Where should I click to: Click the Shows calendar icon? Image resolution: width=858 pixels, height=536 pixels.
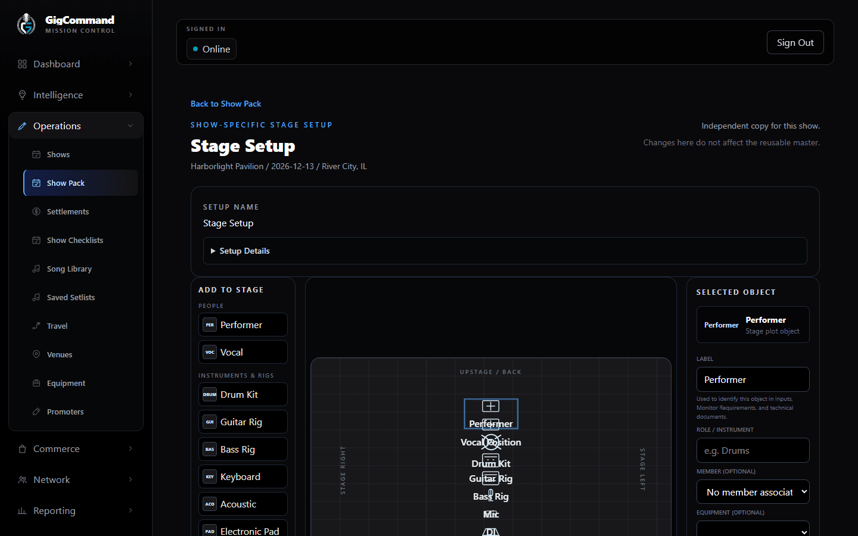click(36, 154)
